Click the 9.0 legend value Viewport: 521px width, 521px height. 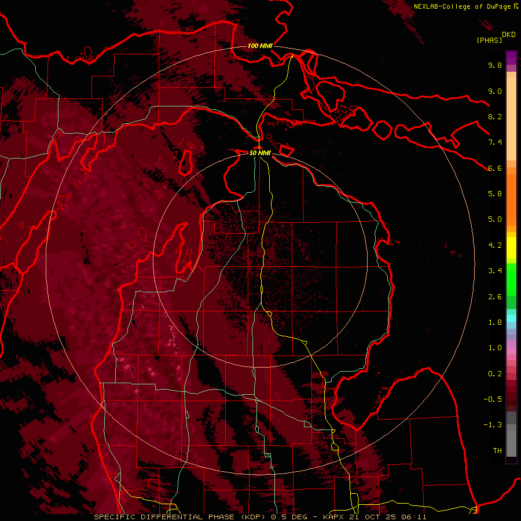495,91
